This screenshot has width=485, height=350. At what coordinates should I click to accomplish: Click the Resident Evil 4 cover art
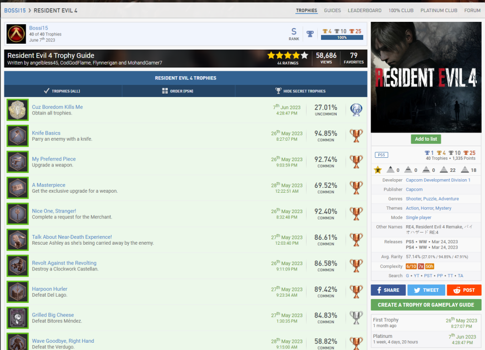(426, 77)
